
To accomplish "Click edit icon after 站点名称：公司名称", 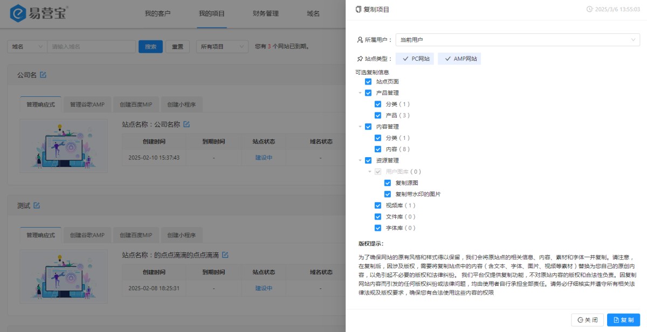I will (x=187, y=124).
